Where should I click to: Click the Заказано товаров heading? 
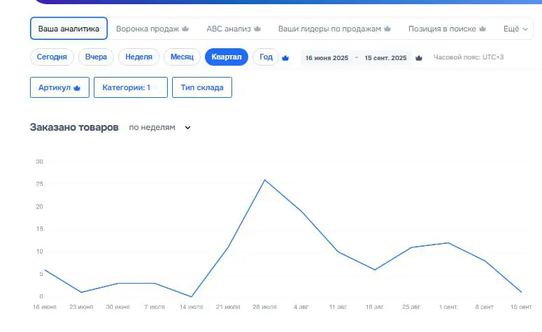(74, 127)
